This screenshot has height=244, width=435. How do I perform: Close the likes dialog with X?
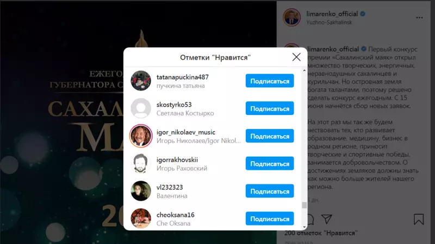pyautogui.click(x=296, y=57)
